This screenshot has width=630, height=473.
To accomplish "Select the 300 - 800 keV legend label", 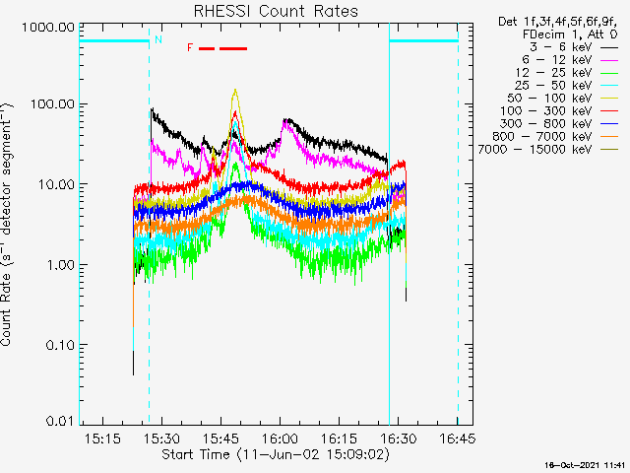I will 546,123.
